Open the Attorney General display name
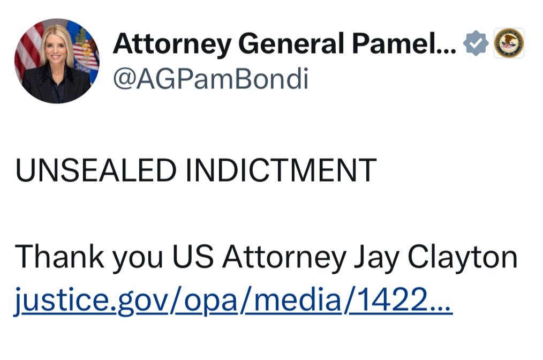 click(284, 43)
